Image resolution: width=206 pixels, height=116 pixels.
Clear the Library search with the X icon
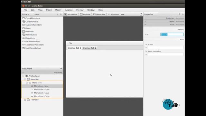point(57,14)
